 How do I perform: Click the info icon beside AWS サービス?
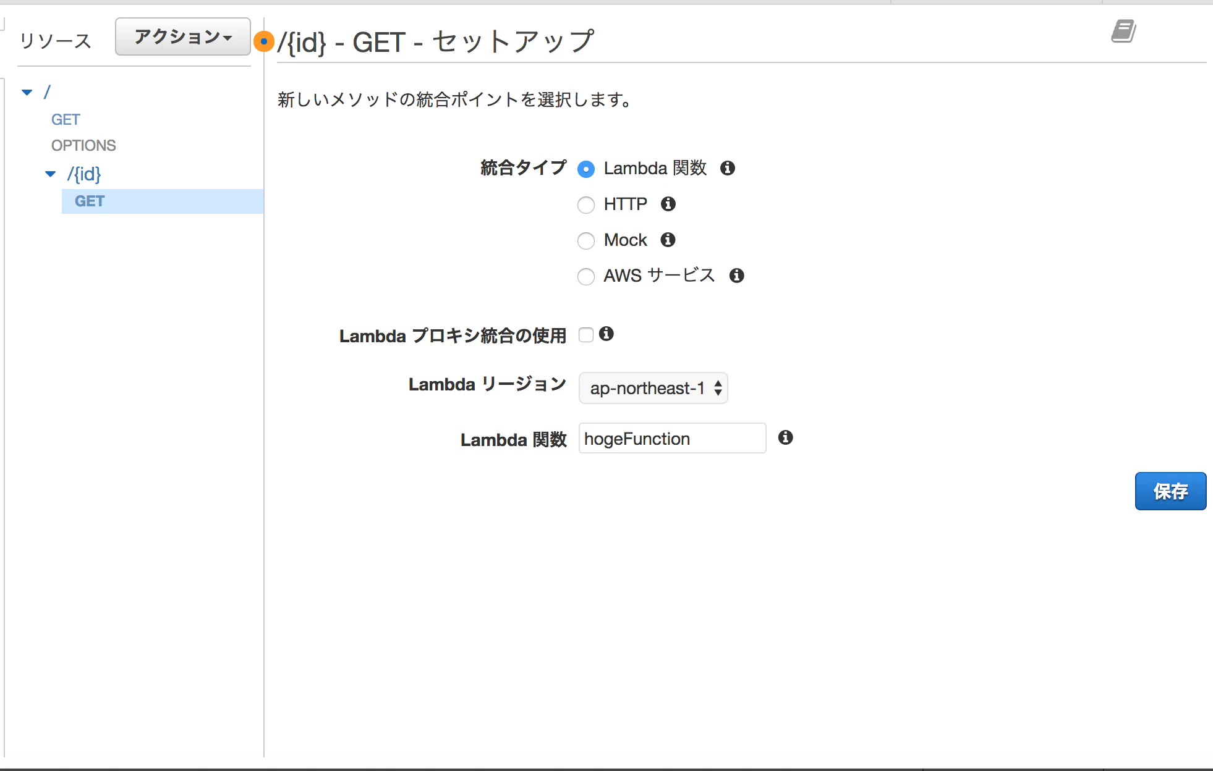(x=736, y=276)
